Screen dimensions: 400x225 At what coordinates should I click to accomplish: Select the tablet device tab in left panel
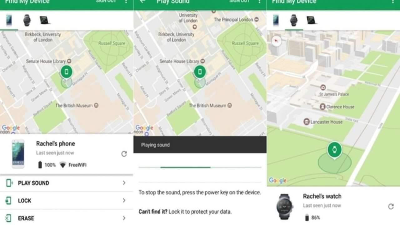click(x=45, y=20)
